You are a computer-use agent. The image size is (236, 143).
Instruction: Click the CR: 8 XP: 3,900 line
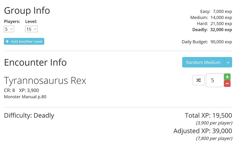click(22, 90)
